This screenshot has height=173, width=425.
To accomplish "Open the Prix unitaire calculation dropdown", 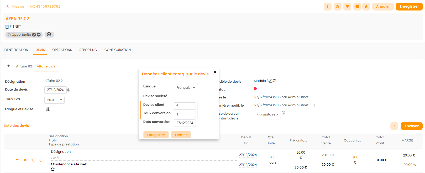I will 267,114.
